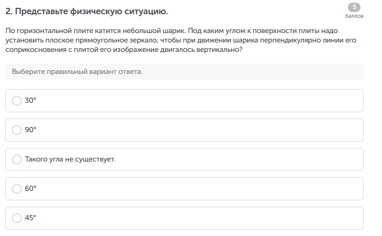The height and width of the screenshot is (236, 382).
Task: Mark the 60° radio button
Action: click(x=17, y=188)
